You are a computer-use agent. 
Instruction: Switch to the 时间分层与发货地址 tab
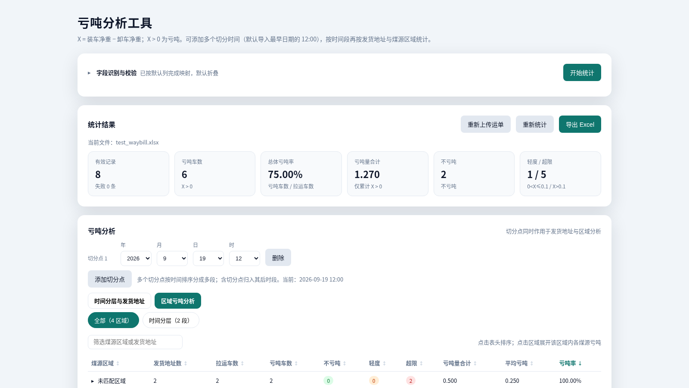[x=119, y=301]
